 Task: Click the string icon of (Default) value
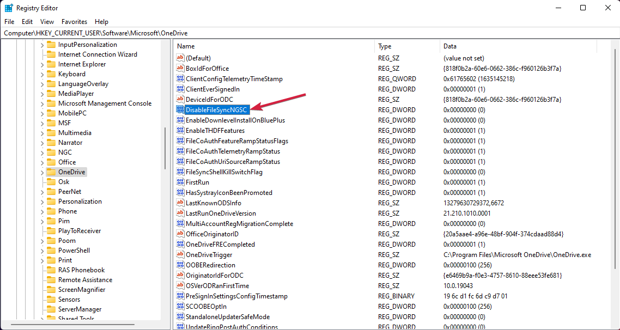tap(180, 58)
